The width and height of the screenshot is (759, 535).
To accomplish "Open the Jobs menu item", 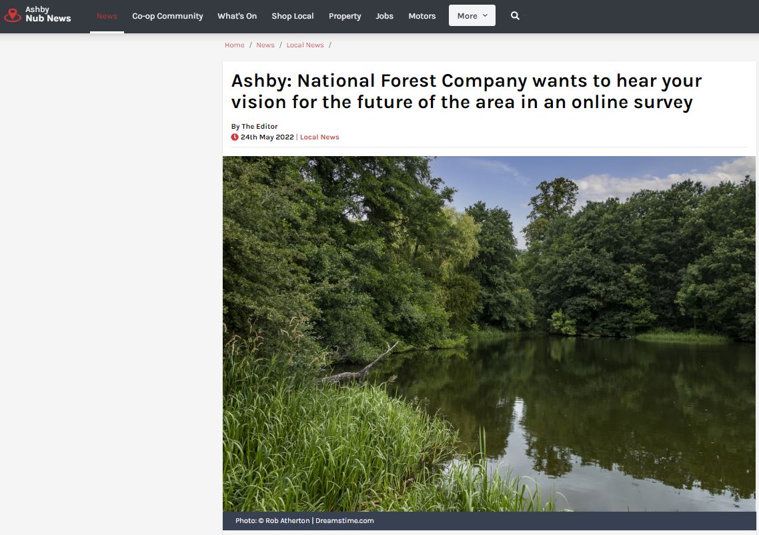I will (384, 16).
